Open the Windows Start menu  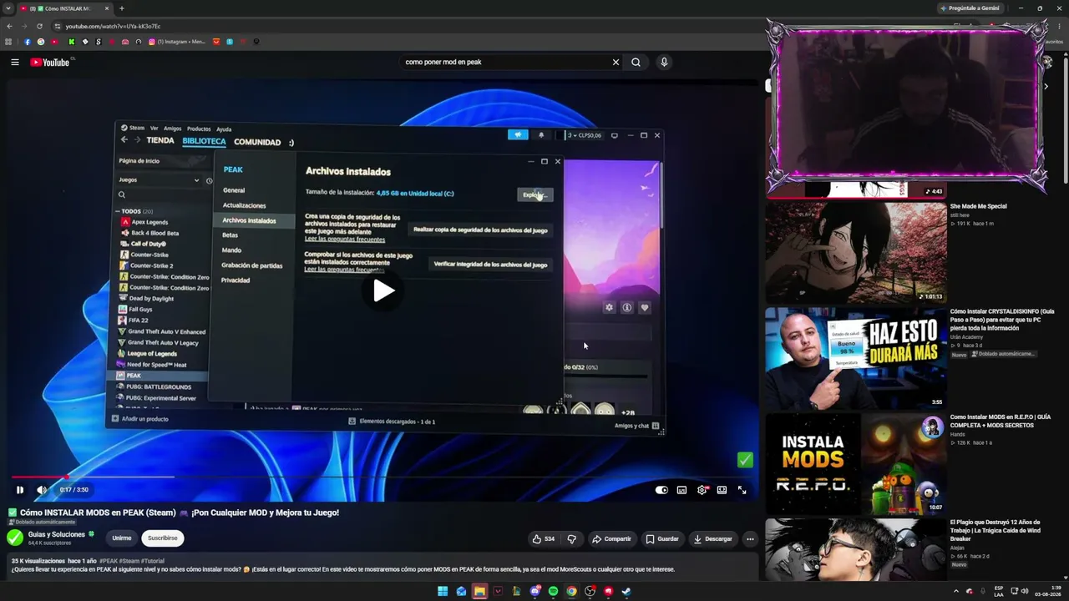tap(443, 592)
